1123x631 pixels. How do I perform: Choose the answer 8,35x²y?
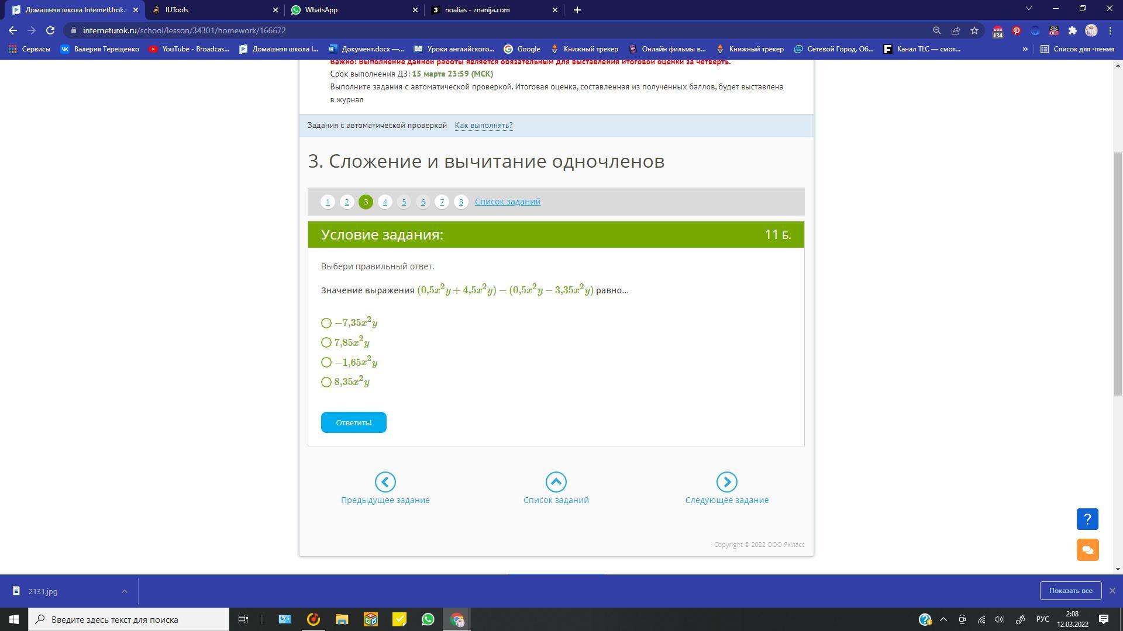326,382
